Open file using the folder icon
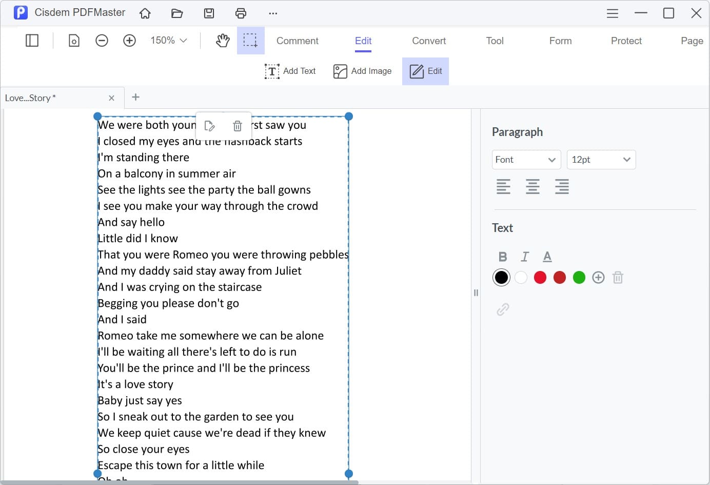 177,13
